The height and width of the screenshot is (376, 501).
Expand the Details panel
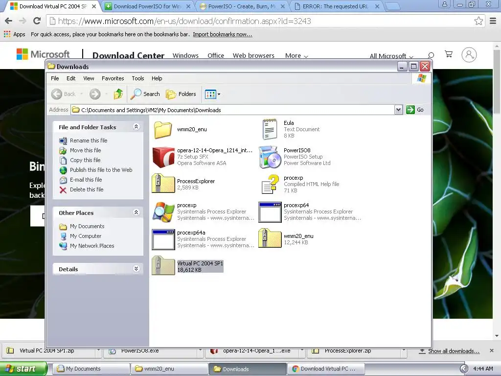(x=136, y=269)
